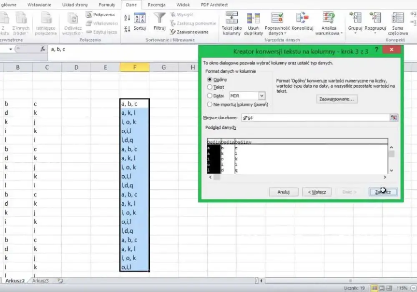Click the sort A to Z icon
The height and width of the screenshot is (292, 417).
(x=127, y=18)
